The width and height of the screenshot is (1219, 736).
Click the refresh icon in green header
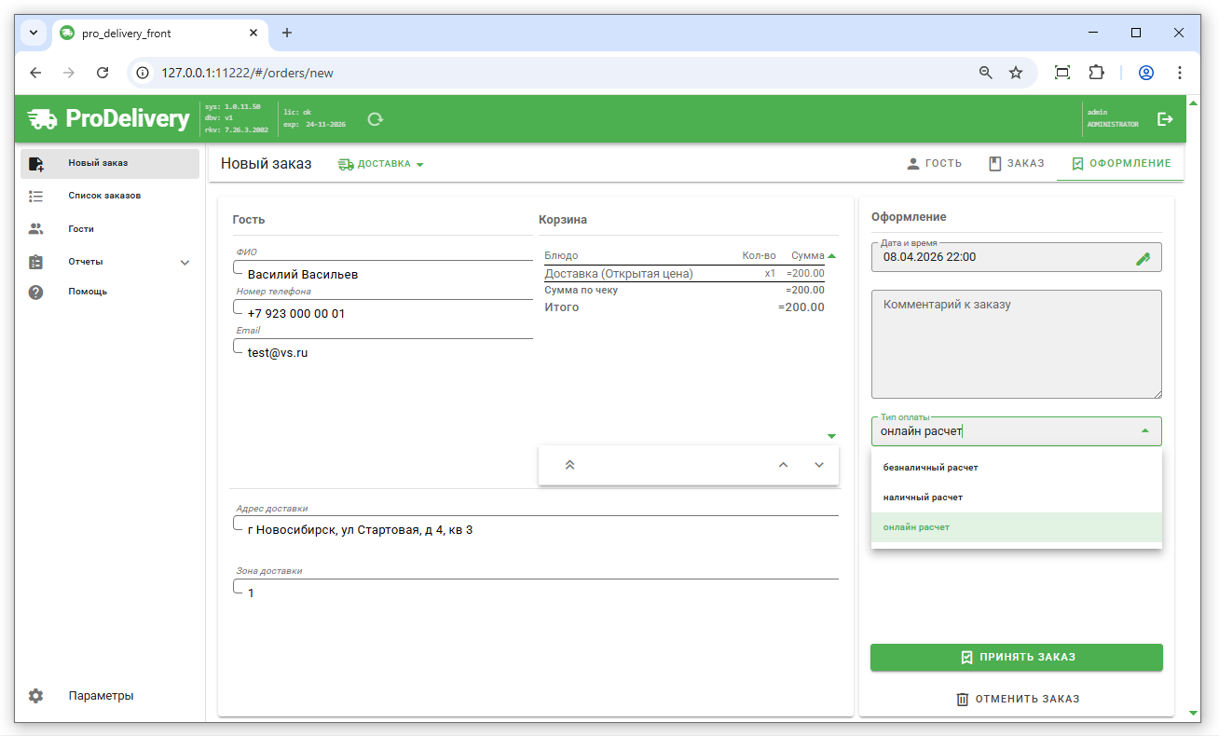pos(376,119)
